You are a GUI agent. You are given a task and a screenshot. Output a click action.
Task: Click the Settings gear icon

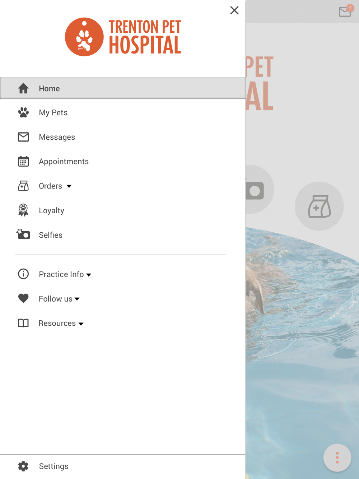[x=23, y=466]
